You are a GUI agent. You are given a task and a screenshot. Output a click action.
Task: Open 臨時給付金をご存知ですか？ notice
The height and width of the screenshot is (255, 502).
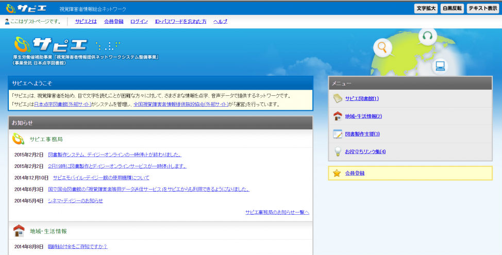[77, 247]
